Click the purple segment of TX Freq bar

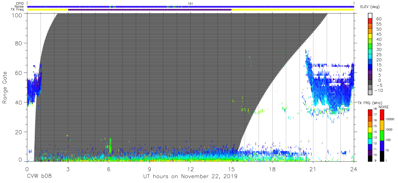[150, 10]
